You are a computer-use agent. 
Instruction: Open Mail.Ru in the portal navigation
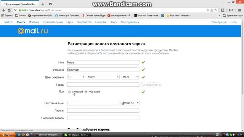[x=9, y=22]
